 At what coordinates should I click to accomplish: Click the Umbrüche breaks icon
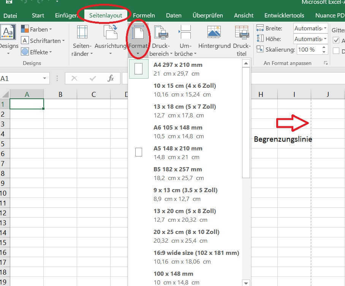(185, 32)
